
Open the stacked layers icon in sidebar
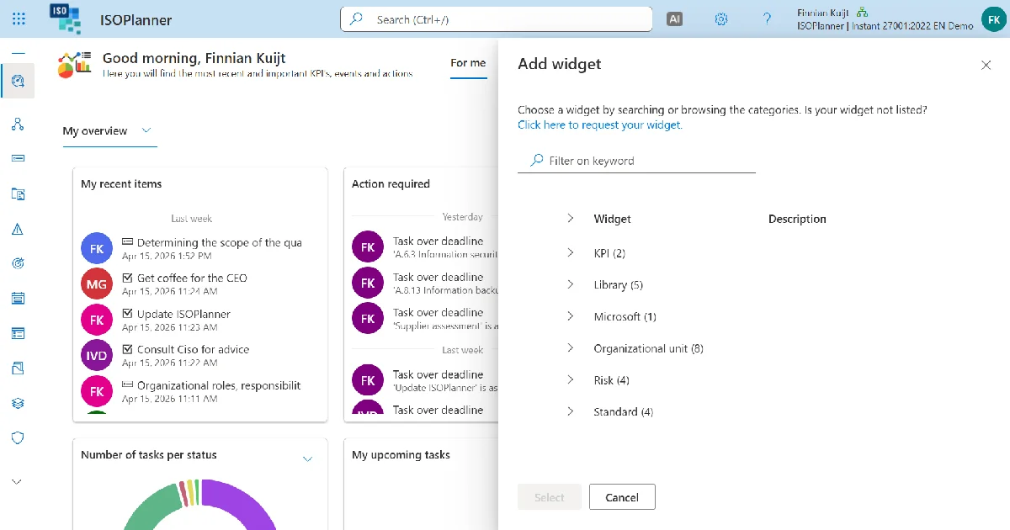tap(18, 403)
